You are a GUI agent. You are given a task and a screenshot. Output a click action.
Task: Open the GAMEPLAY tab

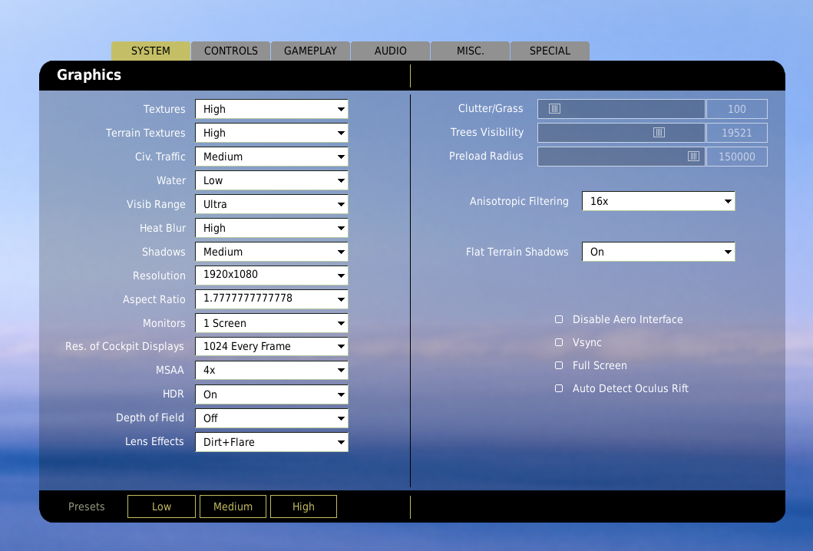coord(310,51)
